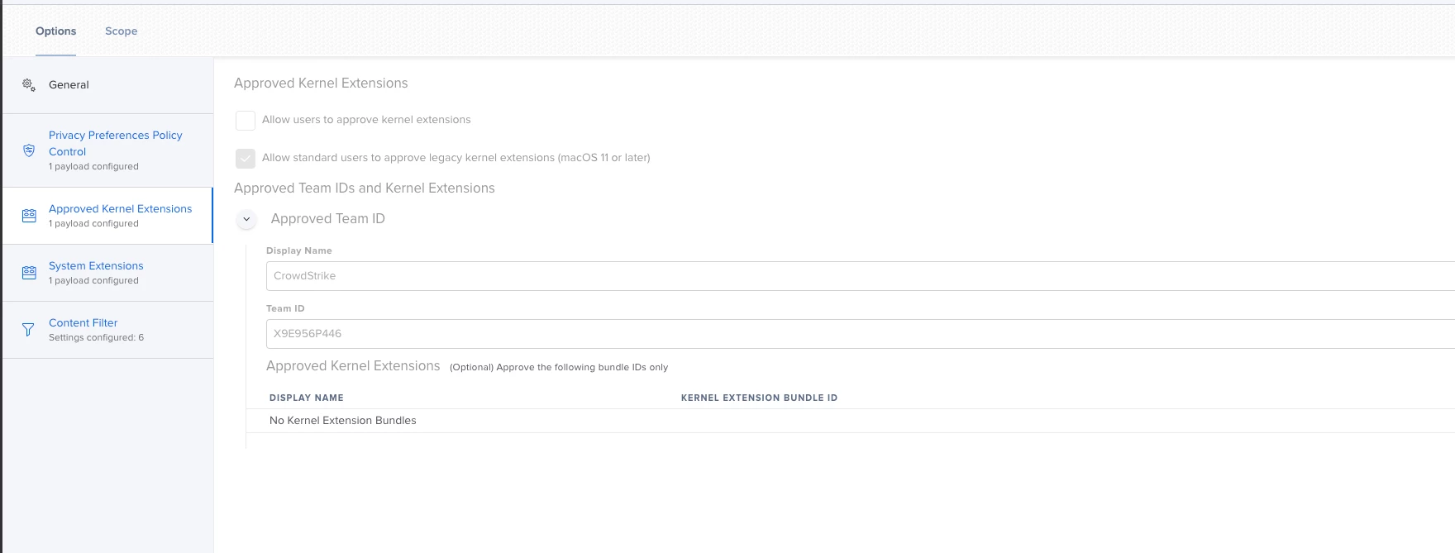Viewport: 1455px width, 553px height.
Task: Click Settings configured: 6 under Content Filter
Action: click(x=96, y=337)
